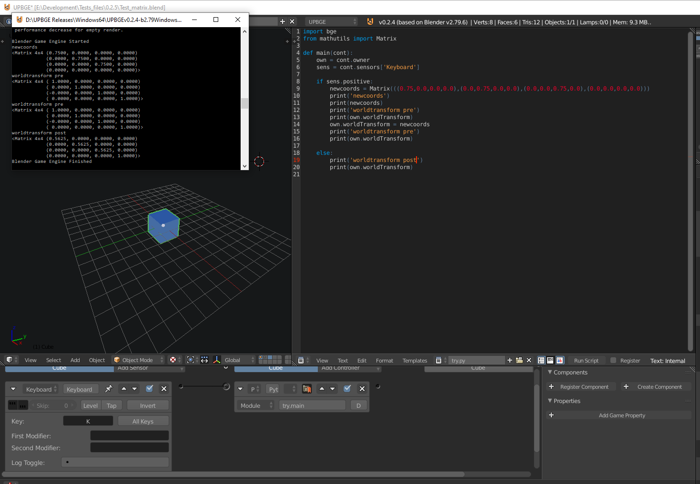The image size is (700, 484).
Task: Click the open text file folder icon
Action: coord(519,361)
